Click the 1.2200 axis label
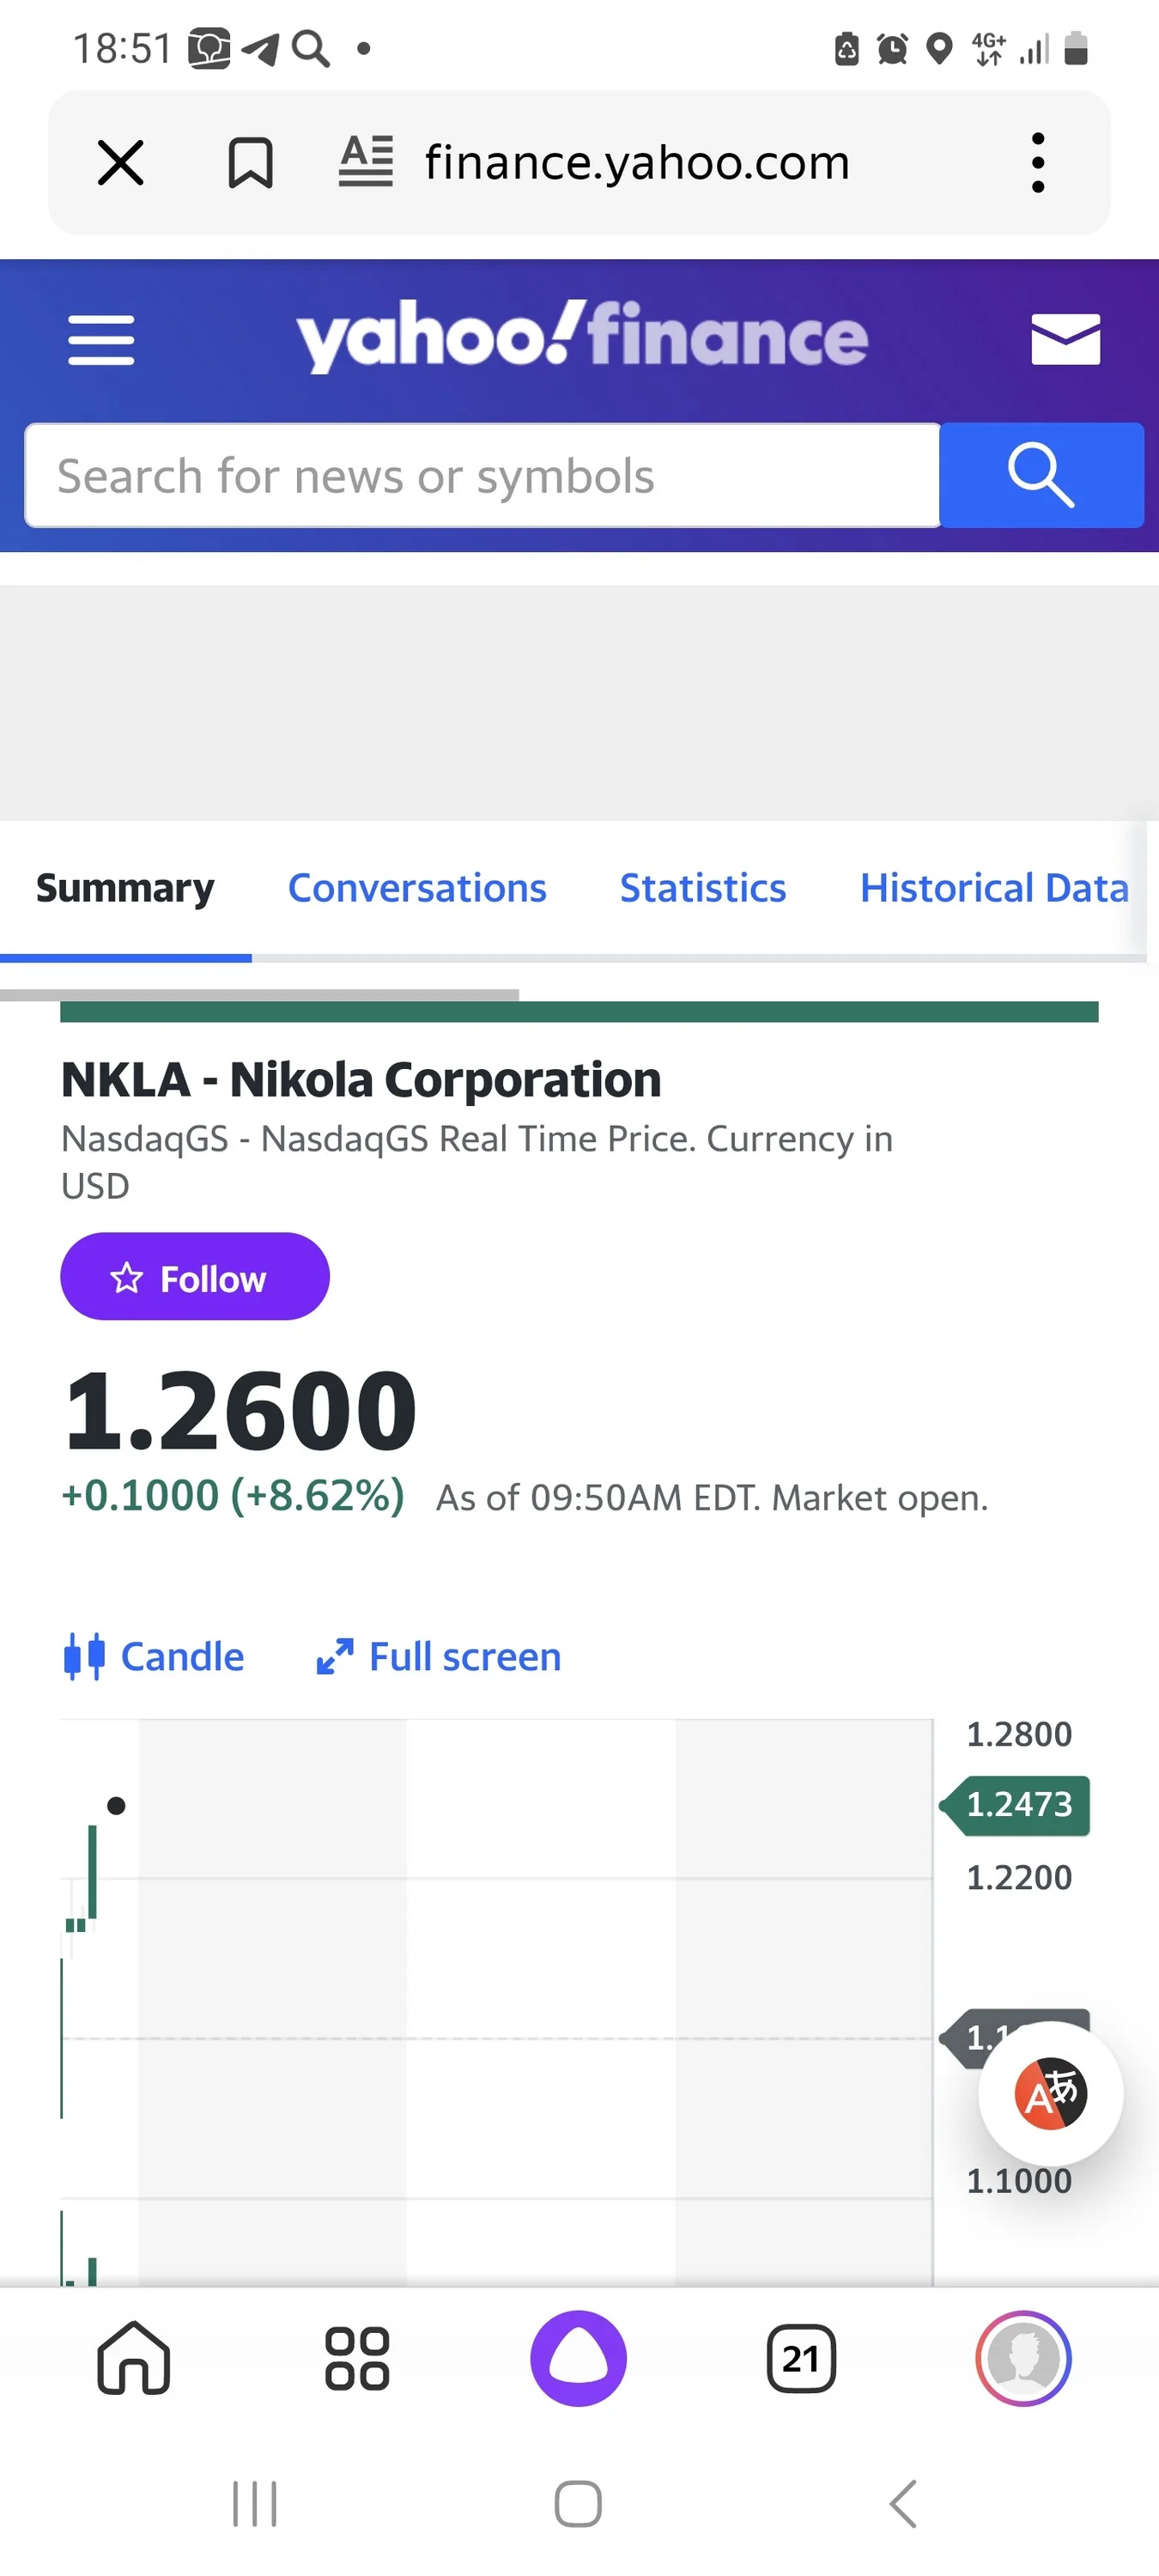The height and width of the screenshot is (2576, 1159). [1019, 1878]
